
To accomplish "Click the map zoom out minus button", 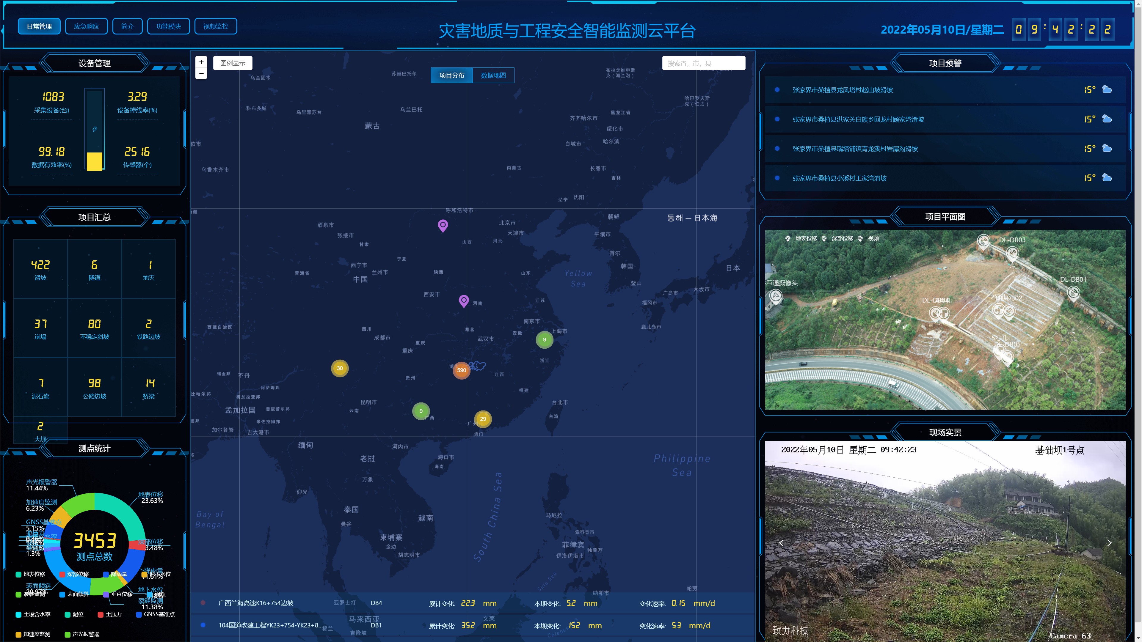I will (x=201, y=73).
